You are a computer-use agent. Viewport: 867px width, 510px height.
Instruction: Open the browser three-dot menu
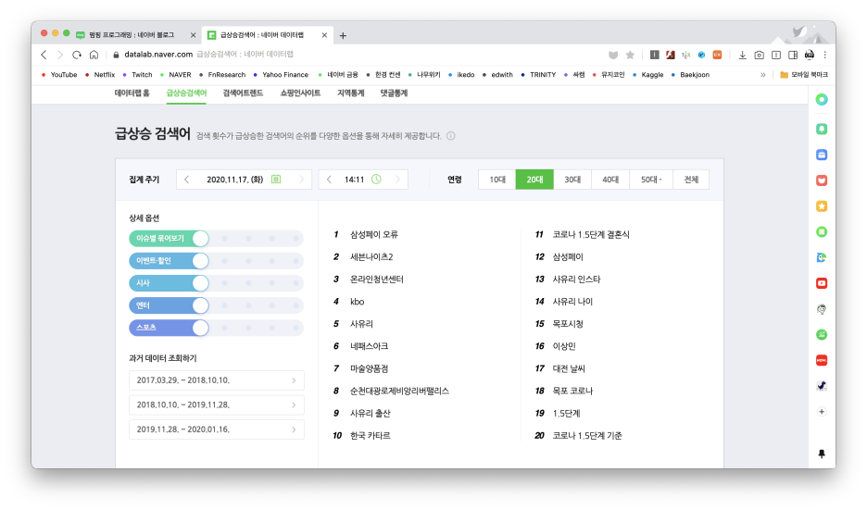(825, 55)
